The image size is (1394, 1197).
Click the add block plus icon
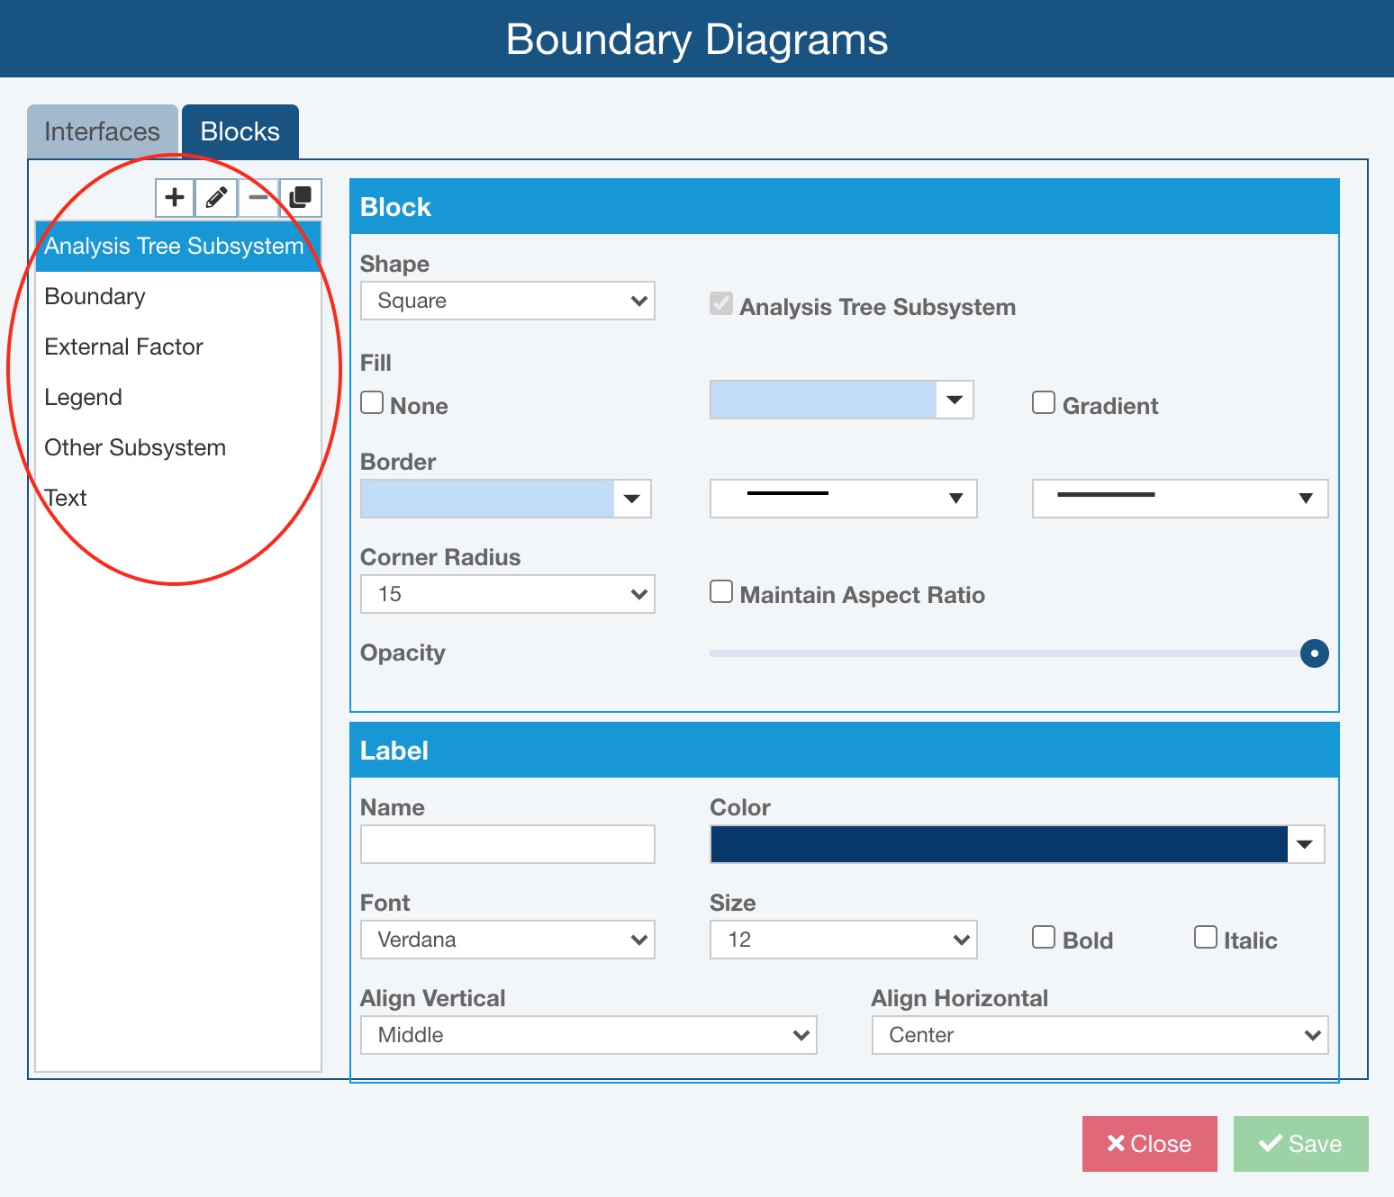(175, 197)
